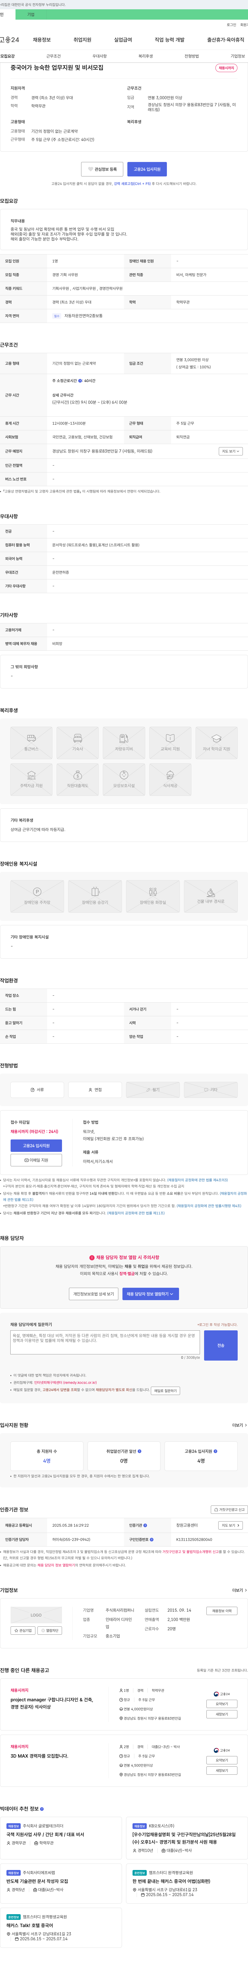The height and width of the screenshot is (1971, 248).
Task: Select the 건물 내부 경사로 icon
Action: tap(211, 896)
